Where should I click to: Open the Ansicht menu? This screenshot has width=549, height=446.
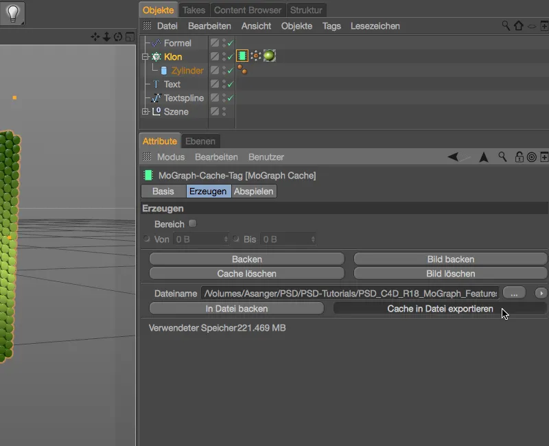256,26
